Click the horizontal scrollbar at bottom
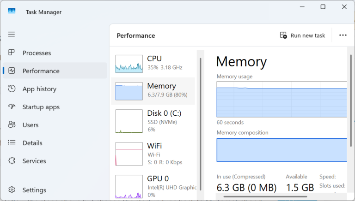This screenshot has height=201, width=355. pyautogui.click(x=265, y=196)
